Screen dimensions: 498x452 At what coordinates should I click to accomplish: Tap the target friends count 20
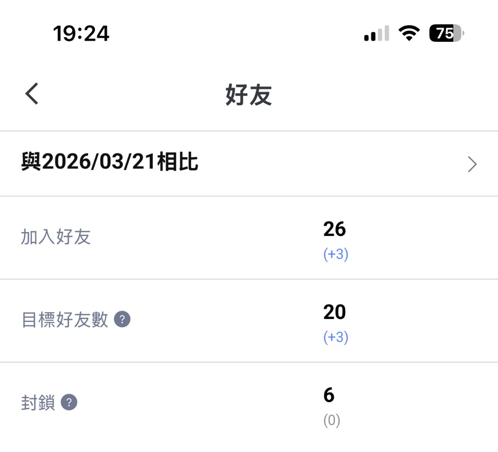334,312
